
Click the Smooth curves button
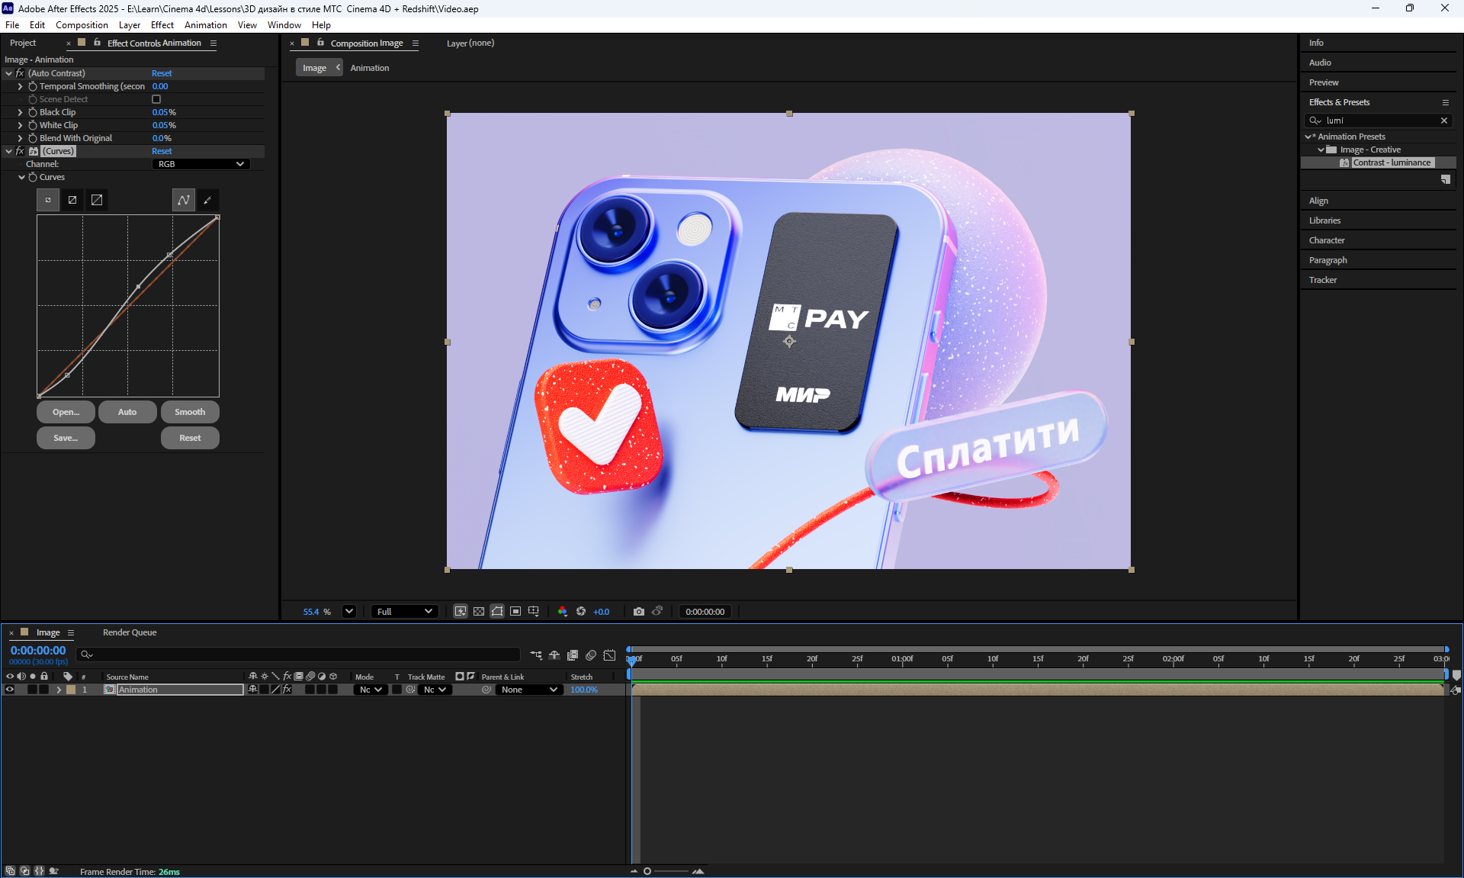click(190, 412)
